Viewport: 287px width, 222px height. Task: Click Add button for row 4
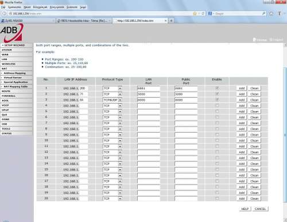242,106
